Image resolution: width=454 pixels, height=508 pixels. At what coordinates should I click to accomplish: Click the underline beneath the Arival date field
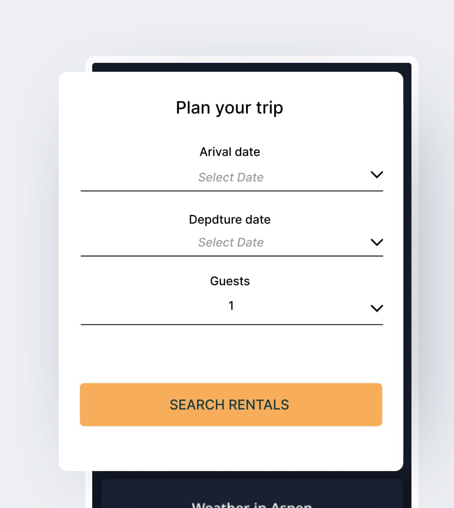pos(232,191)
